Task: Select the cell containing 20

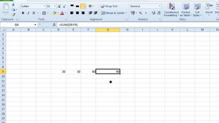Action: coord(59,72)
